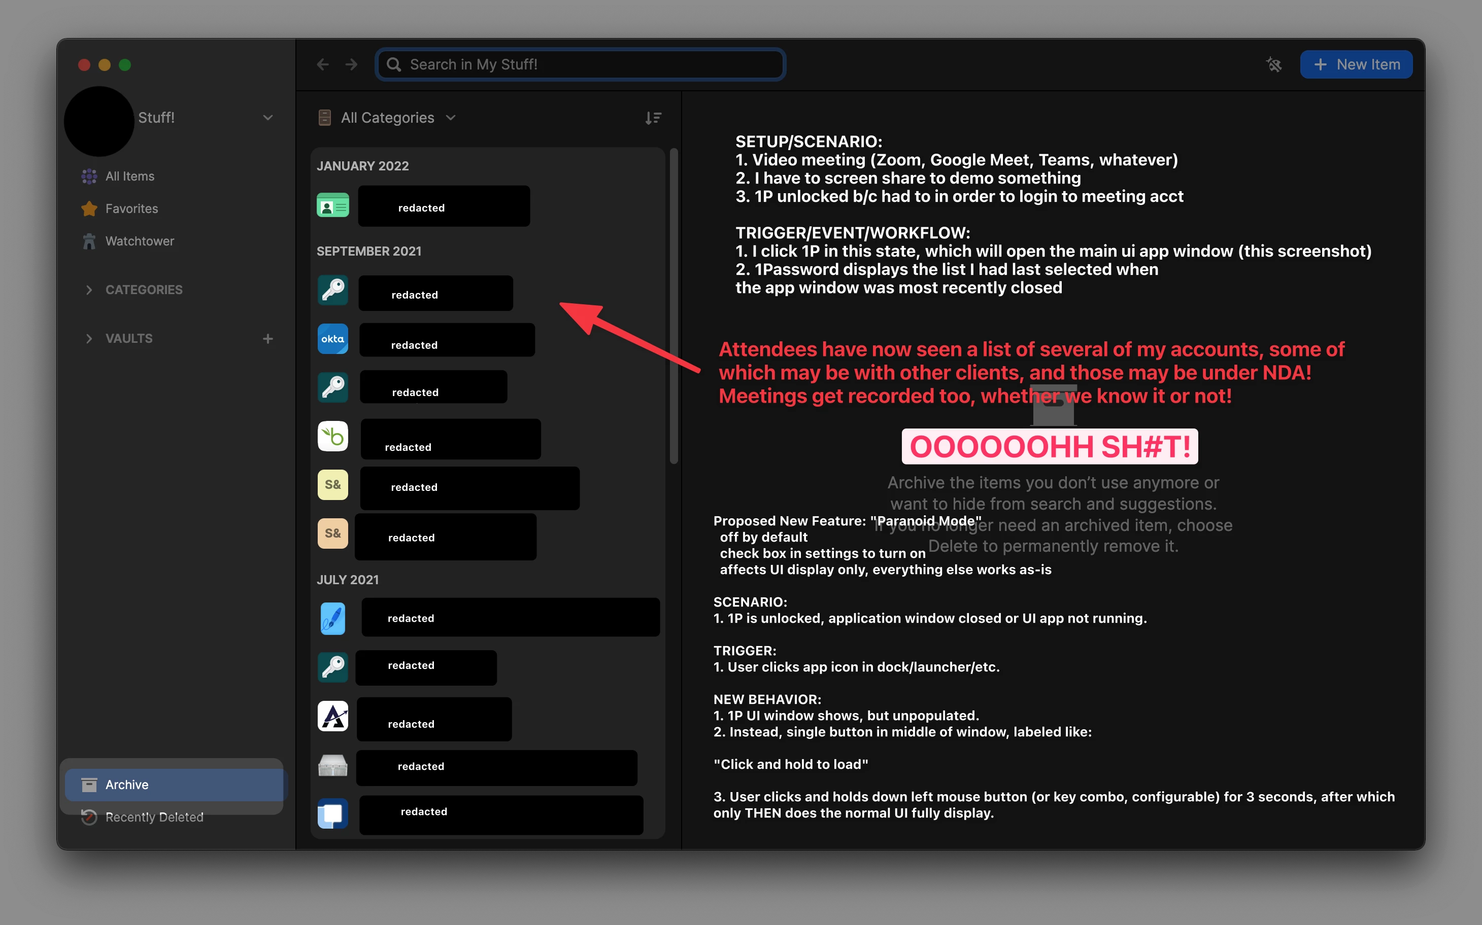Select the green leaf 'b' item icon
Viewport: 1482px width, 925px height.
[333, 436]
